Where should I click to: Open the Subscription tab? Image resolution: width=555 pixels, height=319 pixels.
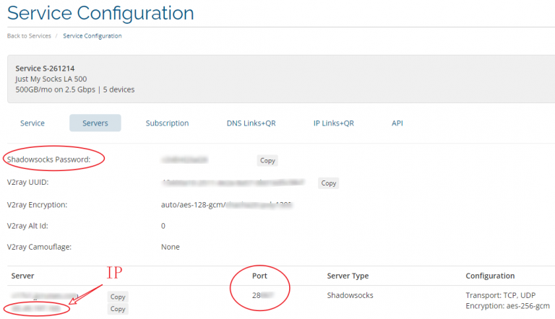[x=167, y=123]
